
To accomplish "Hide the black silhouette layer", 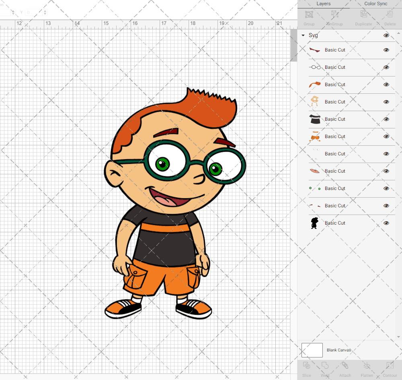I will pos(386,223).
